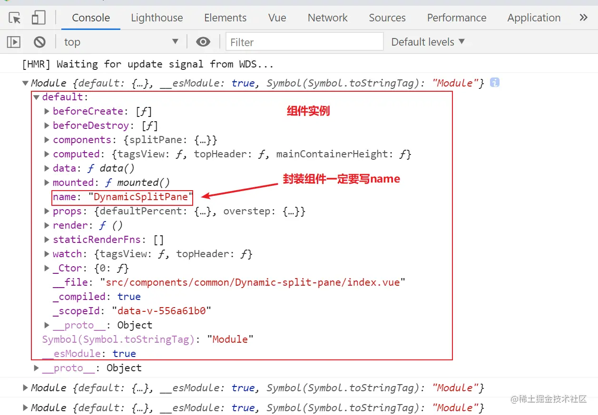Open the Default levels dropdown
This screenshot has height=415, width=598.
(x=428, y=42)
